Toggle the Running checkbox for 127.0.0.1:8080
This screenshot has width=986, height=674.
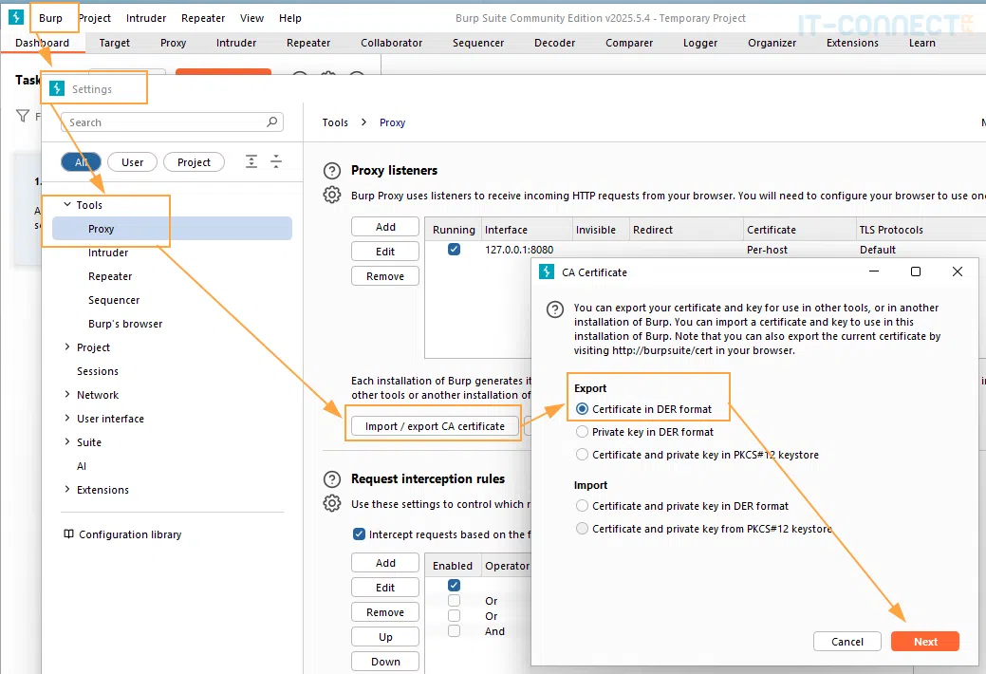coord(454,250)
